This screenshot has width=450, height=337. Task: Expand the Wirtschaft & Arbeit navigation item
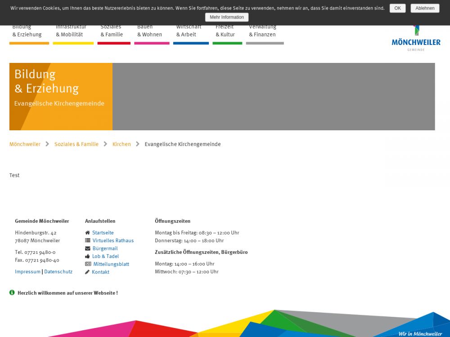(x=189, y=32)
